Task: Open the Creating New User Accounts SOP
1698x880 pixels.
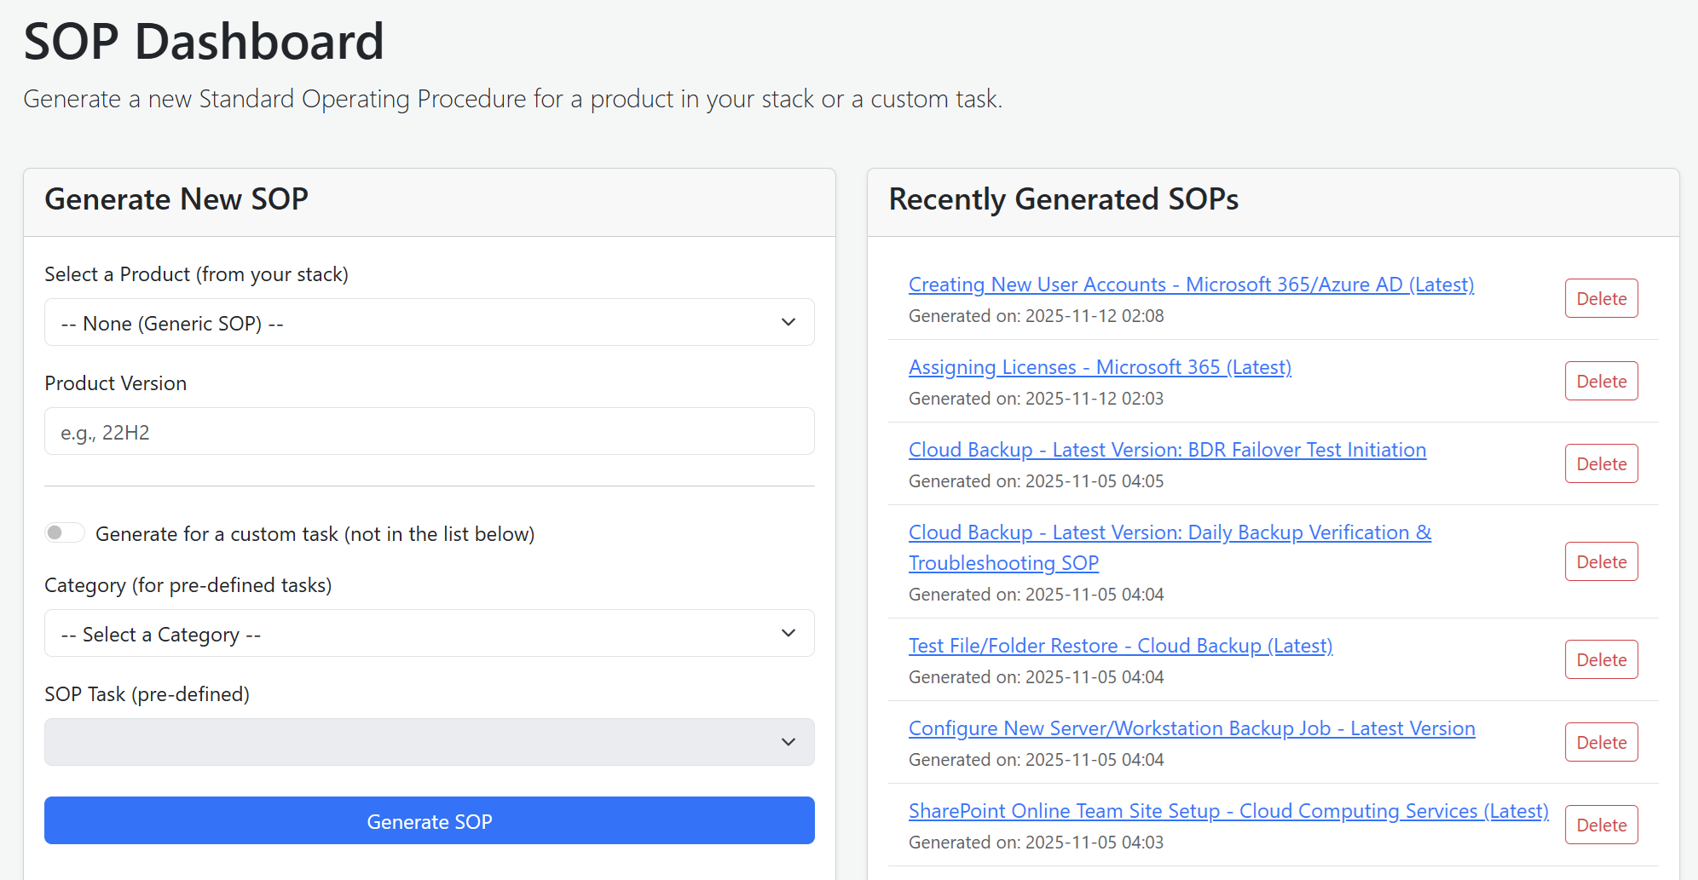Action: [1190, 284]
